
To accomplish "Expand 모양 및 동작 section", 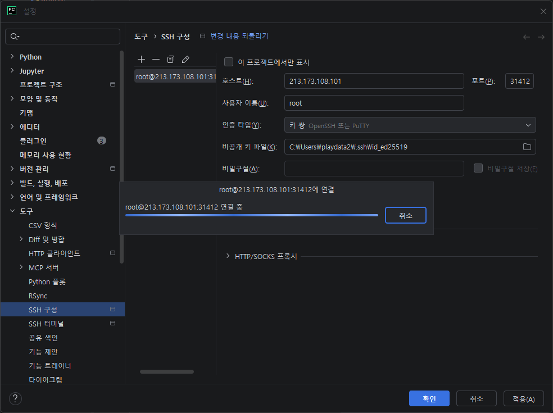I will (12, 98).
